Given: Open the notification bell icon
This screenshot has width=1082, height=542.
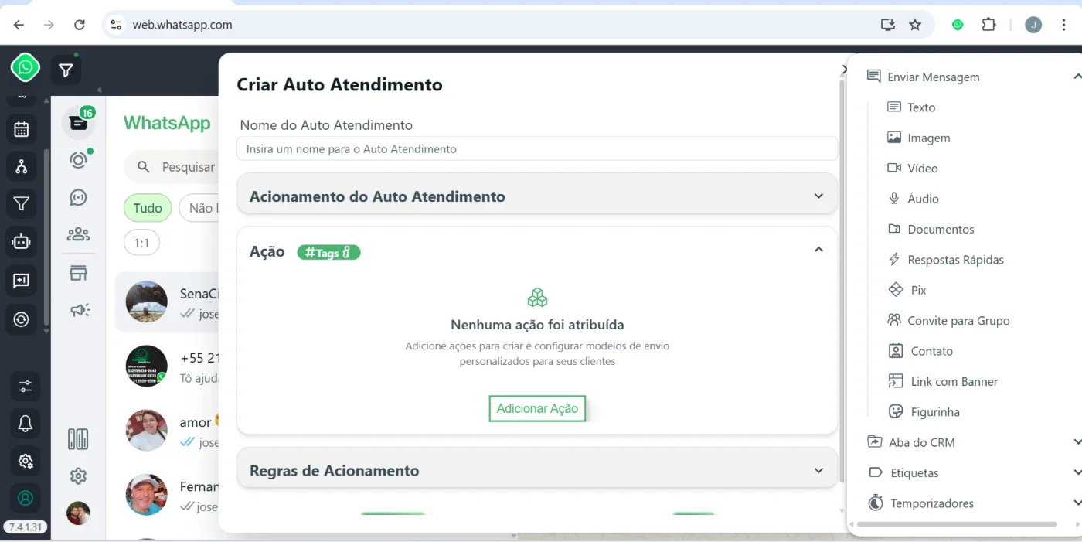Looking at the screenshot, I should (x=26, y=424).
